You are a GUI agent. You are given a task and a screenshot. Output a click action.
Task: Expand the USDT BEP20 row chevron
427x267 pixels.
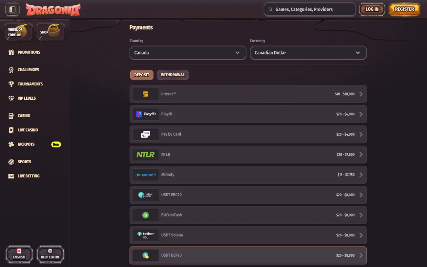361,255
